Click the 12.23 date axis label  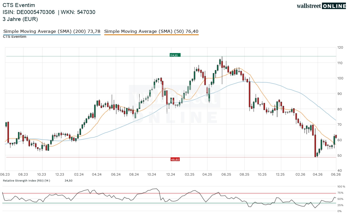tap(60, 175)
